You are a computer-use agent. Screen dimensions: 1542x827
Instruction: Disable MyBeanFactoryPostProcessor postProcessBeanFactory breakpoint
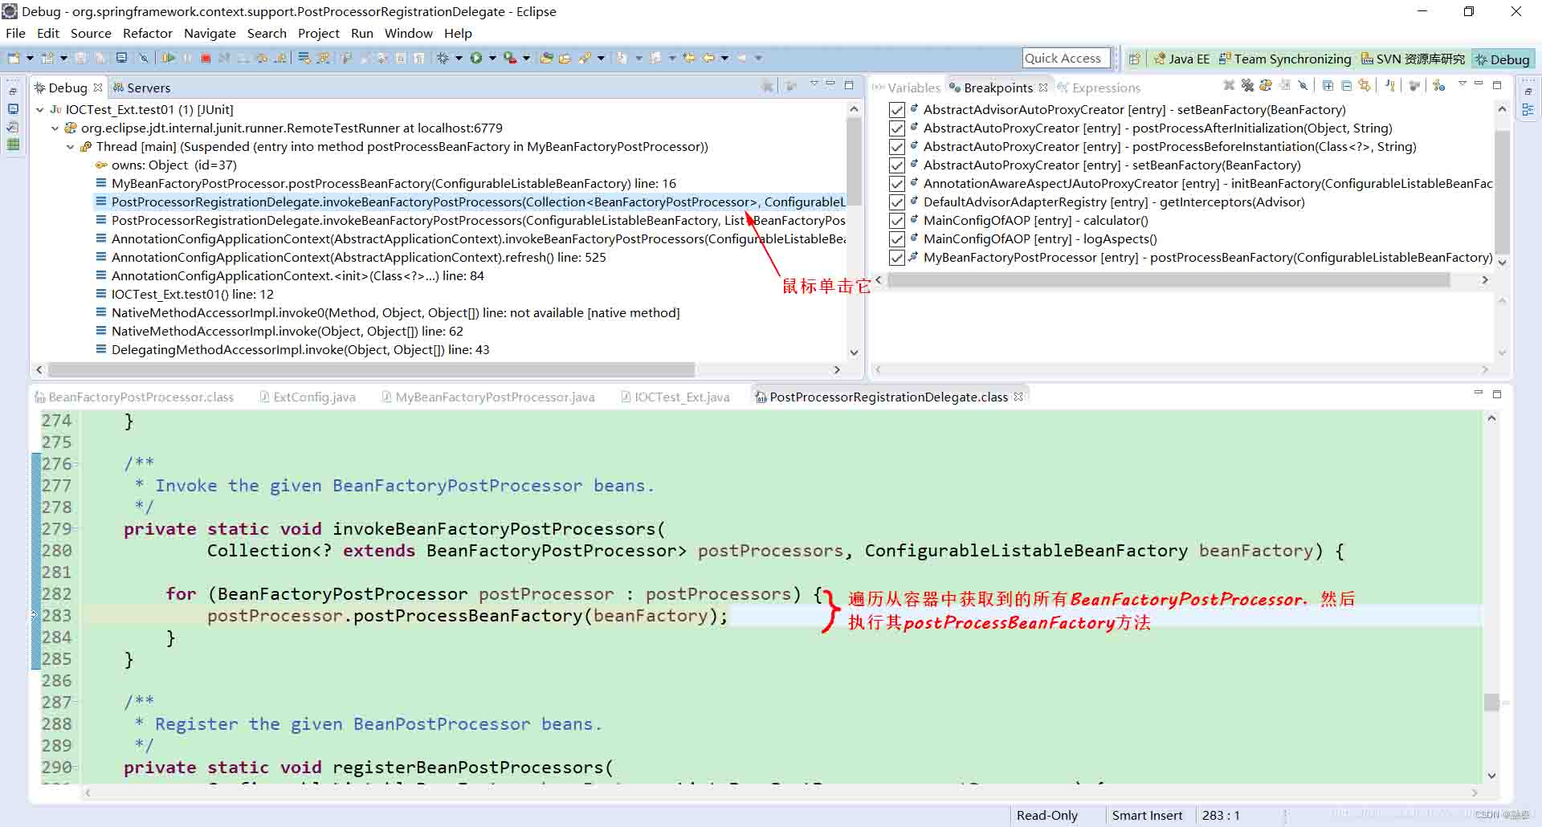(x=897, y=258)
